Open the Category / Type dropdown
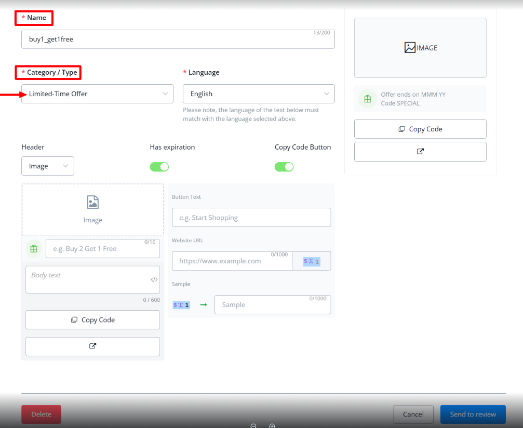The image size is (523, 428). click(97, 94)
